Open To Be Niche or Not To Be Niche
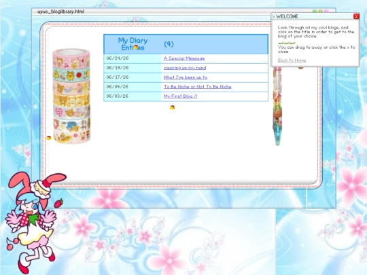Viewport: 367px width, 275px height. [x=197, y=87]
